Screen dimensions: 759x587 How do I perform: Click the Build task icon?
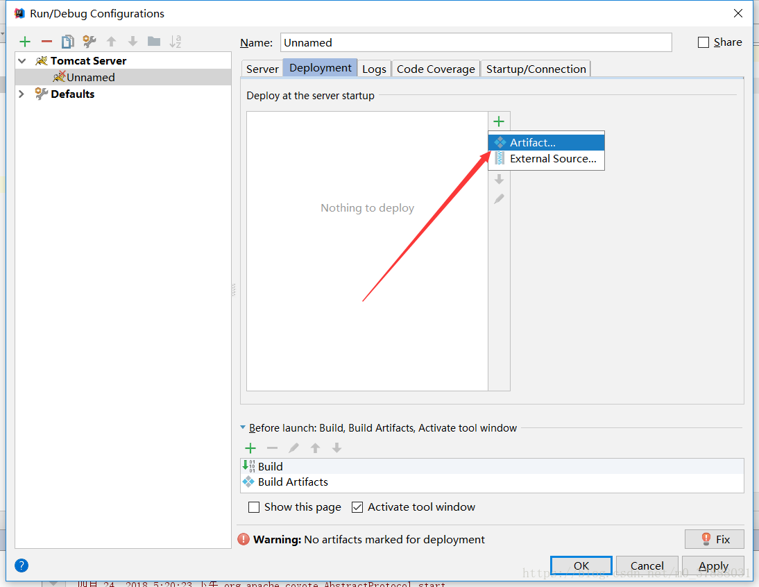(x=248, y=466)
